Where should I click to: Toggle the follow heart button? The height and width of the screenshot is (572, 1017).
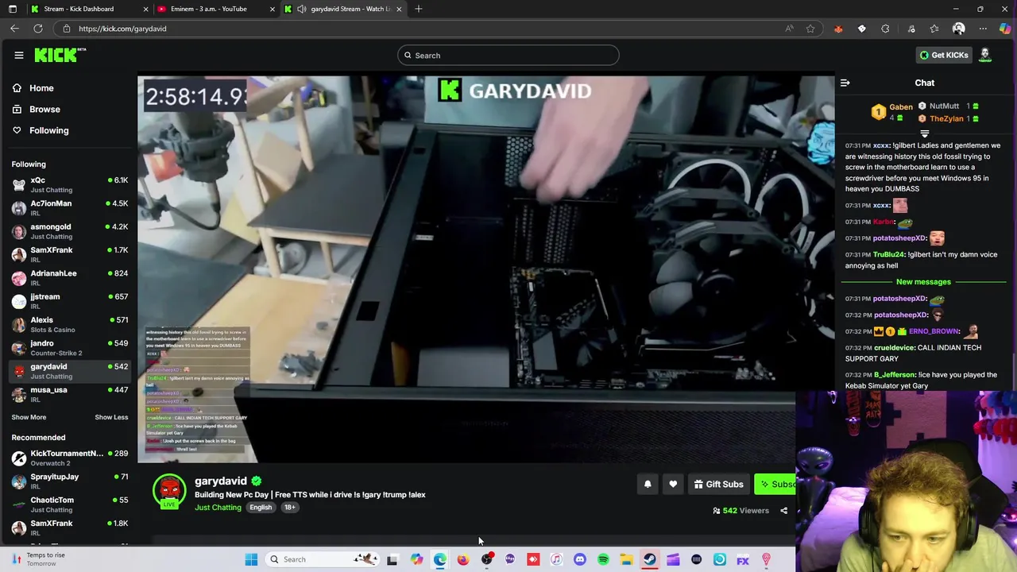pos(673,484)
